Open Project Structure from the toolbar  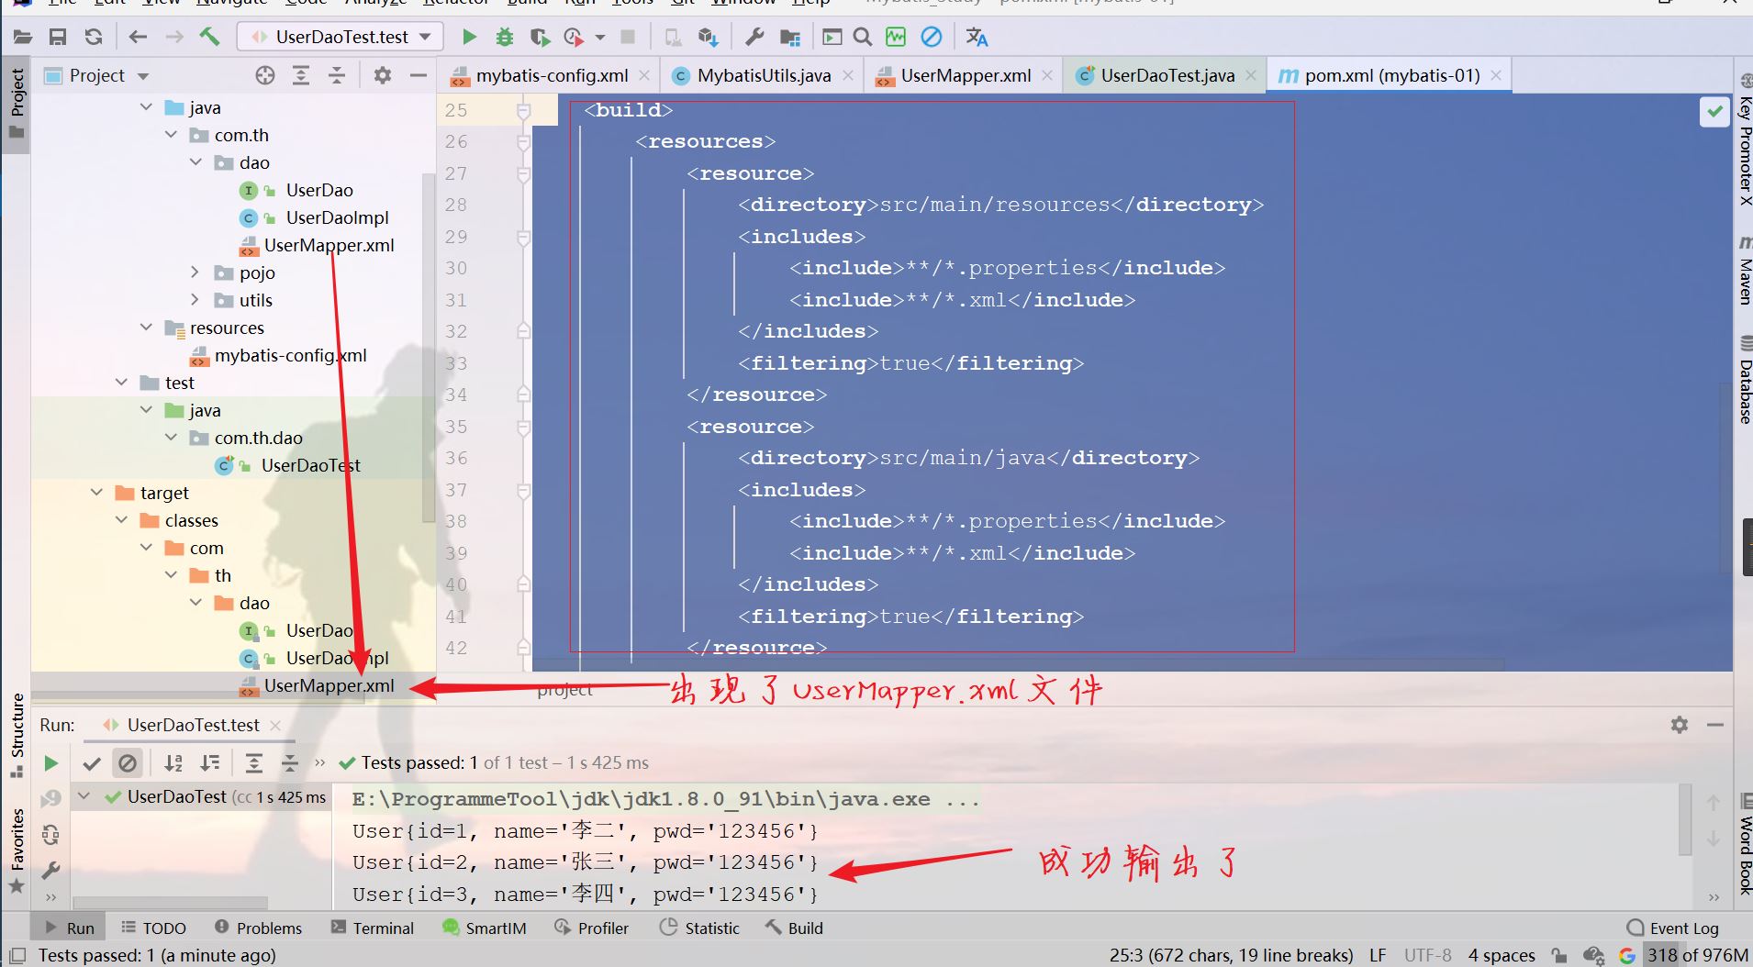click(x=789, y=37)
